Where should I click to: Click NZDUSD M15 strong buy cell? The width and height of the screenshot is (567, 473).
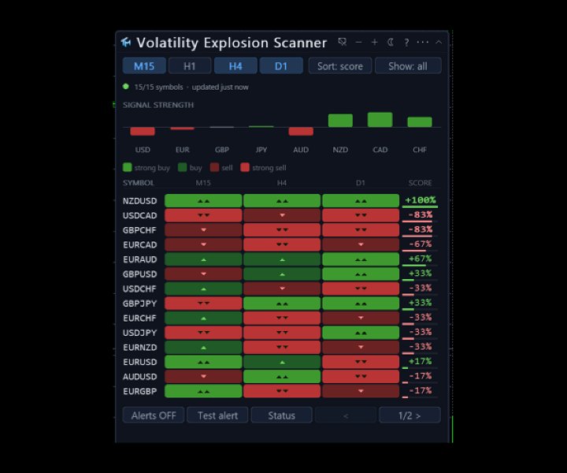(x=203, y=201)
